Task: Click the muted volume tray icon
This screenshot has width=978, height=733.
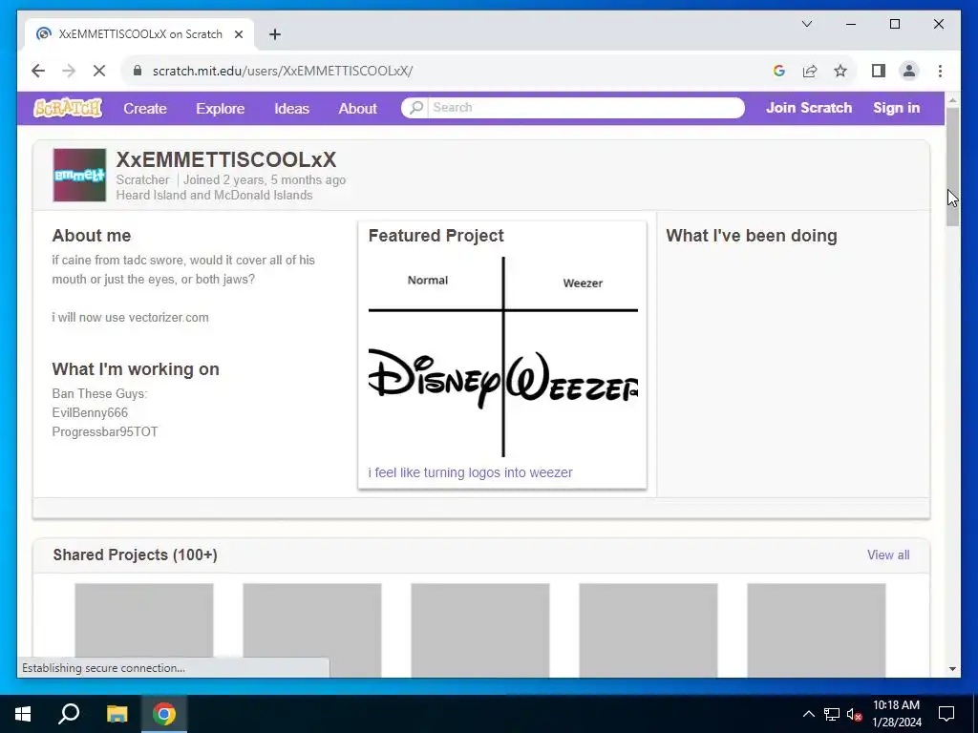Action: tap(854, 714)
